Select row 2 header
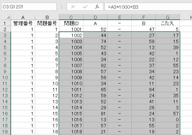This screenshot has width=192, height=135. point(5,29)
